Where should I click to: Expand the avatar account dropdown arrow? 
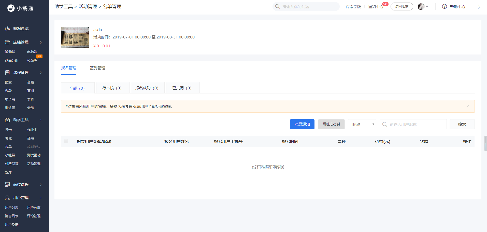(x=427, y=7)
